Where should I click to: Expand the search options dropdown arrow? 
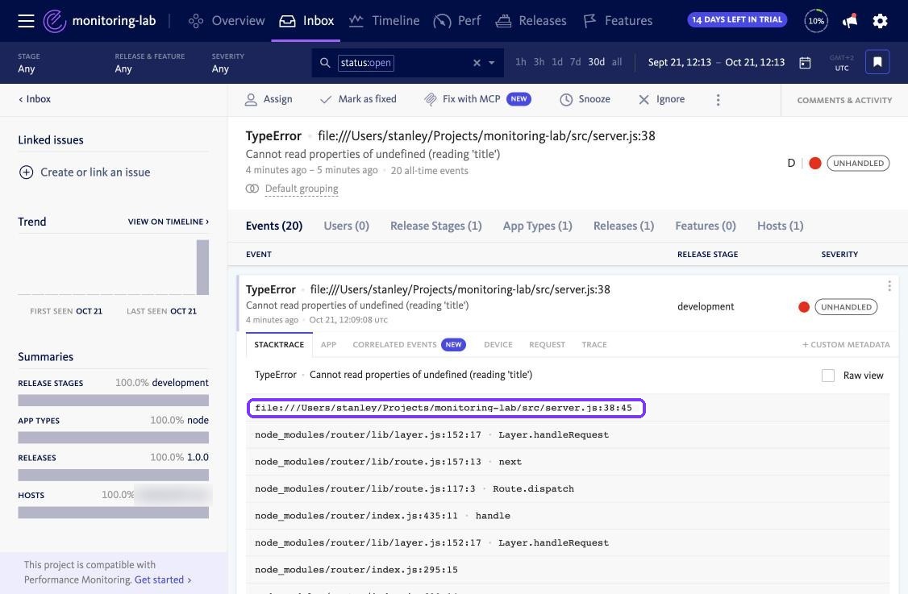pyautogui.click(x=492, y=63)
